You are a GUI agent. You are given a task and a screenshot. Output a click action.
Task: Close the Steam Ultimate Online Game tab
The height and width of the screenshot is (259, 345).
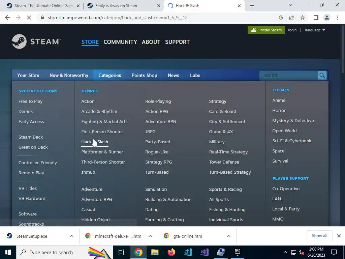(78, 6)
